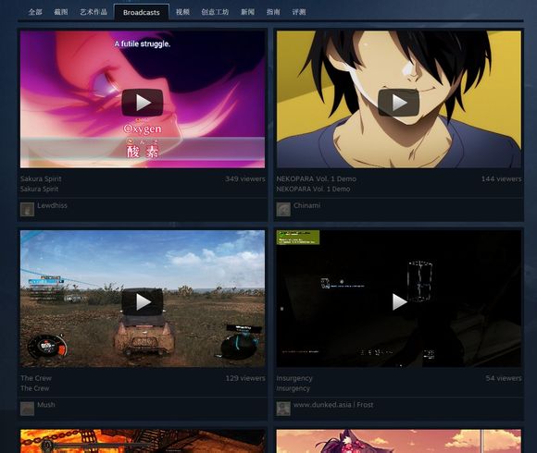Open Lewdhiss broadcaster profile name

pyautogui.click(x=53, y=205)
